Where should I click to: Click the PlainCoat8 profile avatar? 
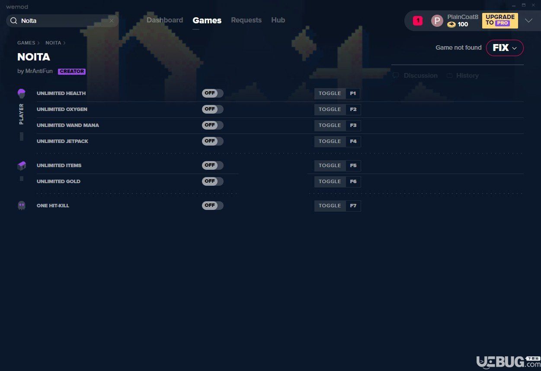click(437, 21)
